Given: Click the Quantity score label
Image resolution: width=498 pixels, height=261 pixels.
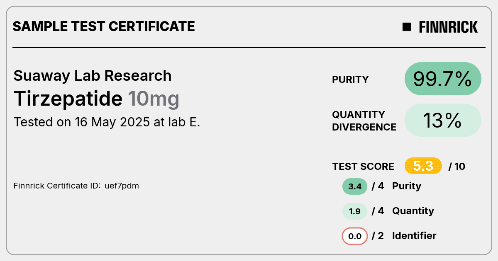Looking at the screenshot, I should pyautogui.click(x=413, y=211).
